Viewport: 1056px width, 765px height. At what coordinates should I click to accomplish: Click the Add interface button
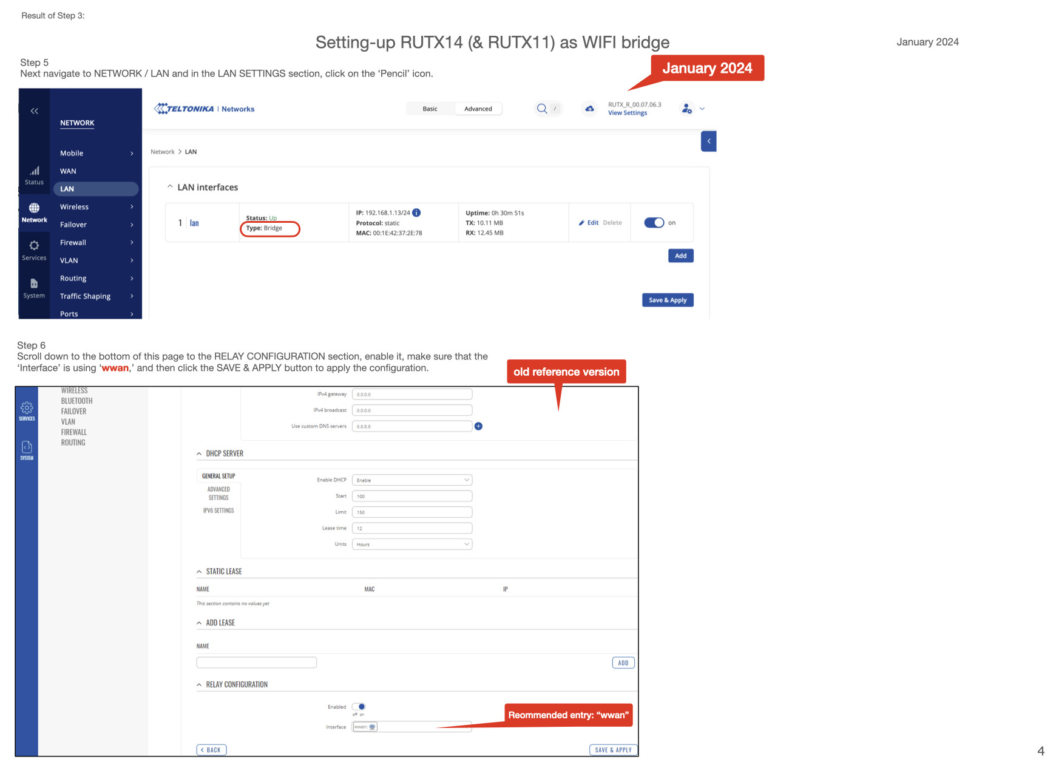click(x=681, y=256)
